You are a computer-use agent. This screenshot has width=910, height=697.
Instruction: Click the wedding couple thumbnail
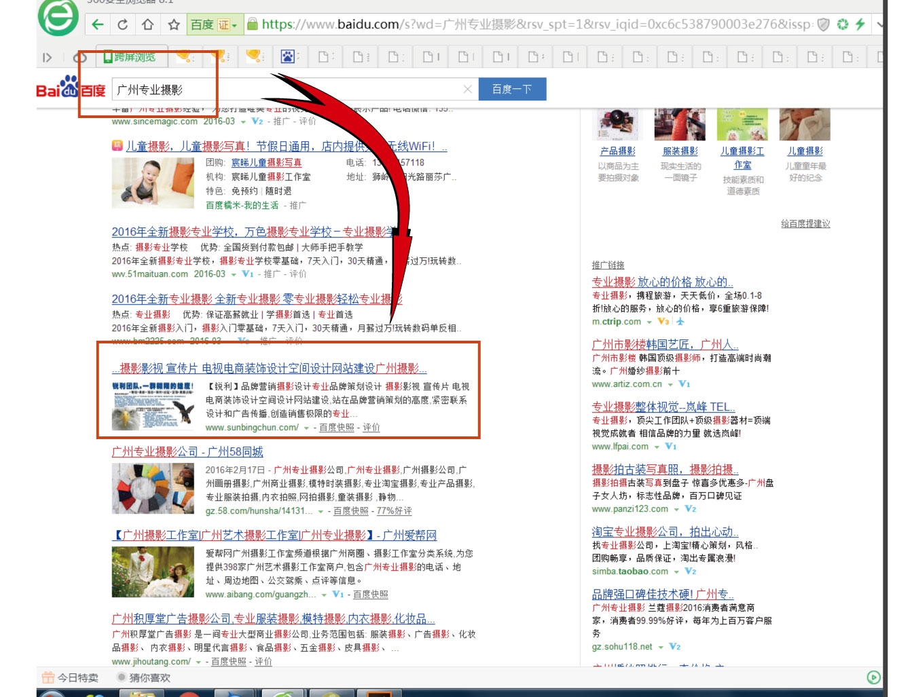pos(153,572)
